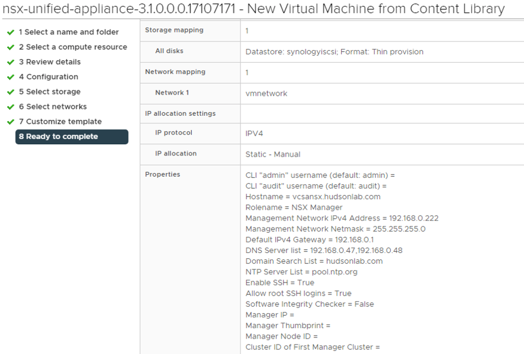Select the vmnetwork value
The width and height of the screenshot is (524, 354).
pyautogui.click(x=266, y=93)
